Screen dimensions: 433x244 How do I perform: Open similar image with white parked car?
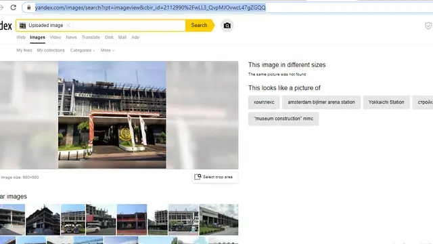(x=101, y=220)
